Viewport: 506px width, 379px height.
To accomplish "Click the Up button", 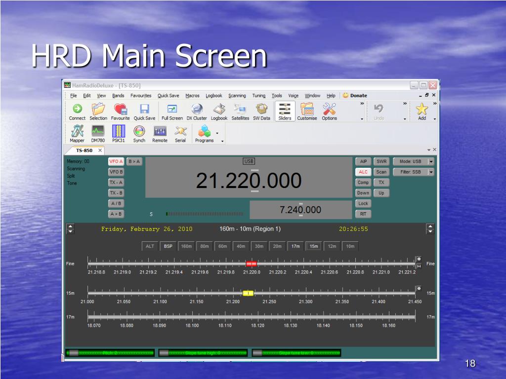I will click(381, 193).
